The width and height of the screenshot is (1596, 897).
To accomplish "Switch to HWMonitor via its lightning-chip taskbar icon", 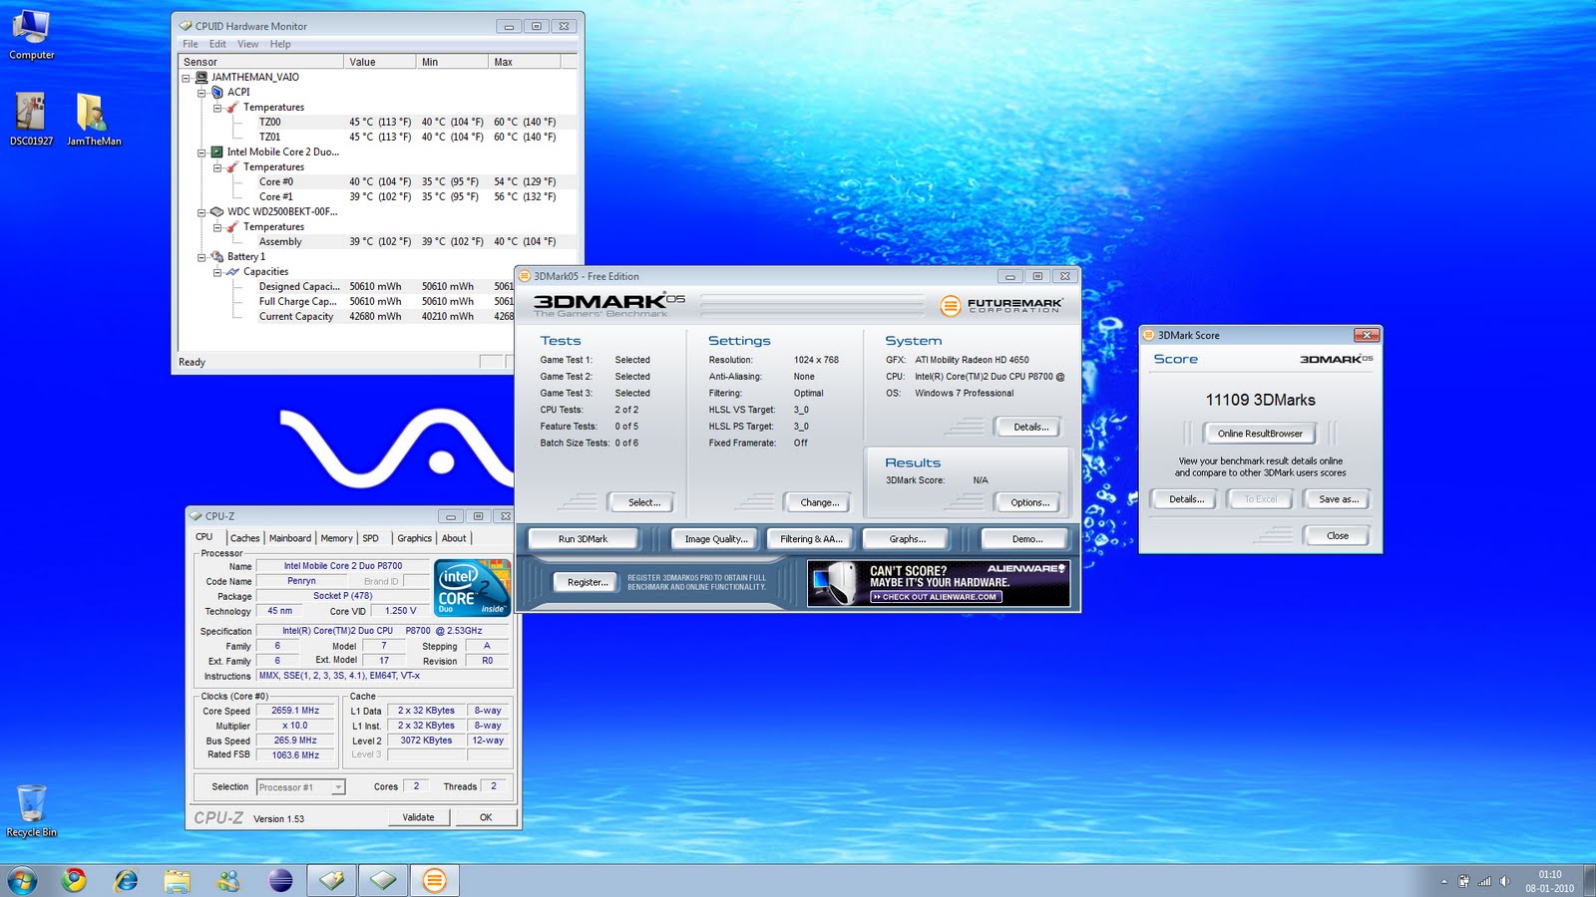I will click(x=331, y=880).
